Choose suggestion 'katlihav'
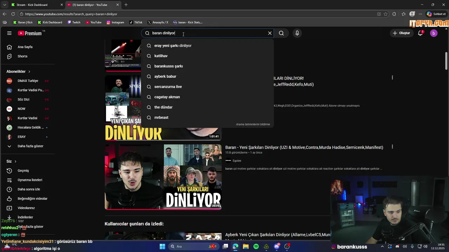 [207, 56]
